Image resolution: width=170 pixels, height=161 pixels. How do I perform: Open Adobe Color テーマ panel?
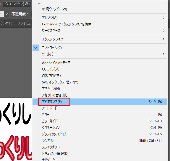pos(100,63)
